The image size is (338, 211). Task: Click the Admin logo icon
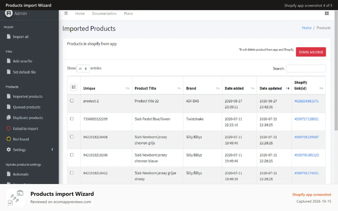[9, 13]
